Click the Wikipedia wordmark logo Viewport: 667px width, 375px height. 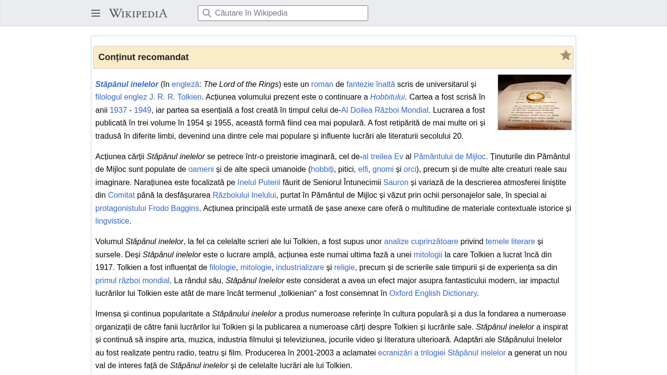(138, 13)
